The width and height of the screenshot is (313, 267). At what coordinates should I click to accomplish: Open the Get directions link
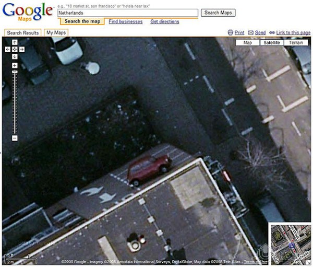pos(165,21)
